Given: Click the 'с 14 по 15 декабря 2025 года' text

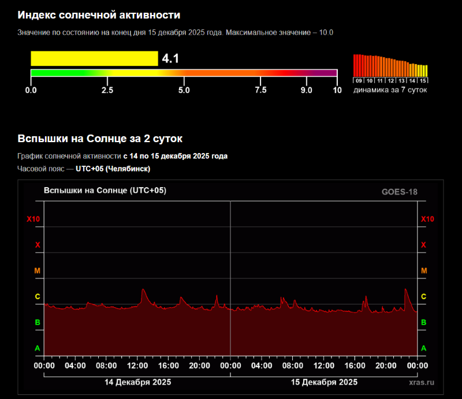Looking at the screenshot, I should (x=176, y=156).
